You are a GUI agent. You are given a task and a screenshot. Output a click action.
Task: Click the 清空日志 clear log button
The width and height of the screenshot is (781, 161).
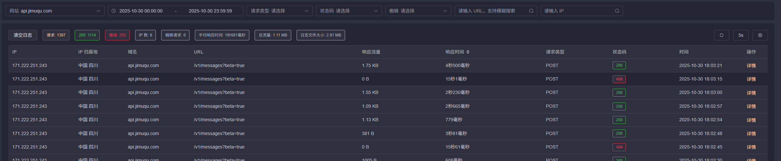coord(23,35)
